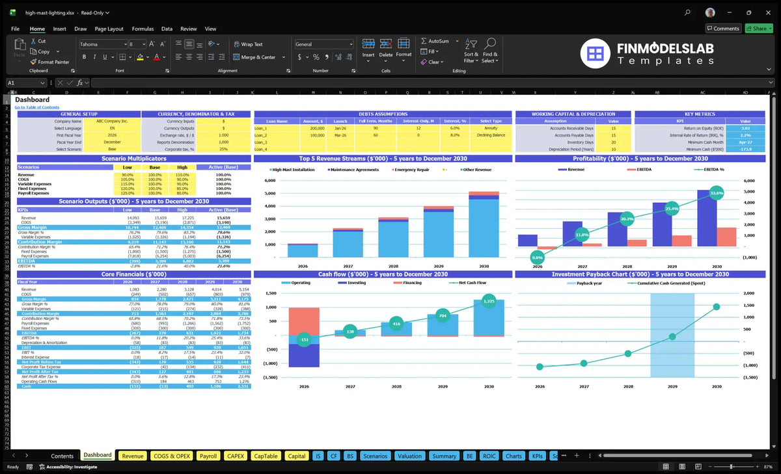
Task: Open the Comments pane button
Action: click(723, 29)
